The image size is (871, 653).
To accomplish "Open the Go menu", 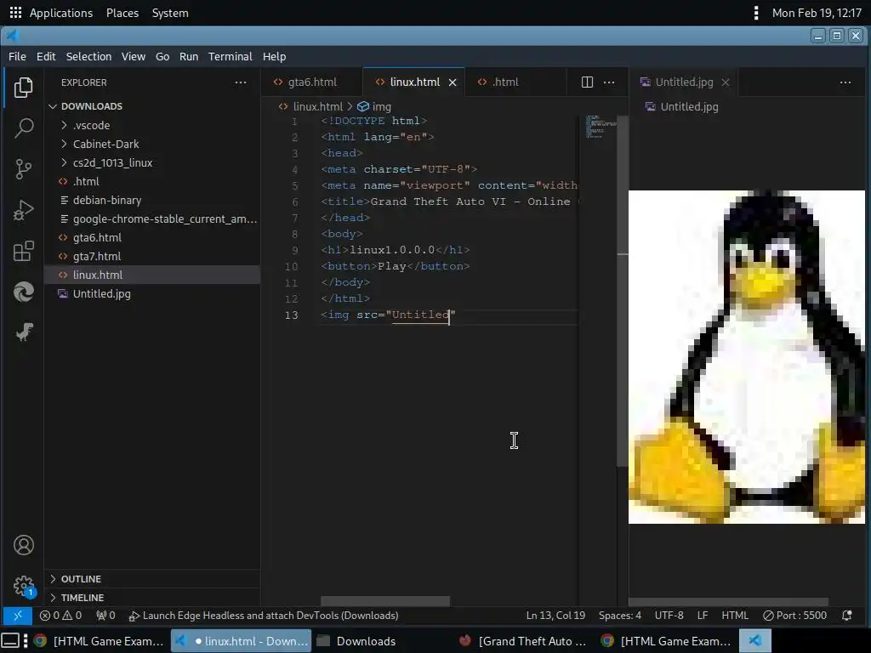I will click(162, 57).
